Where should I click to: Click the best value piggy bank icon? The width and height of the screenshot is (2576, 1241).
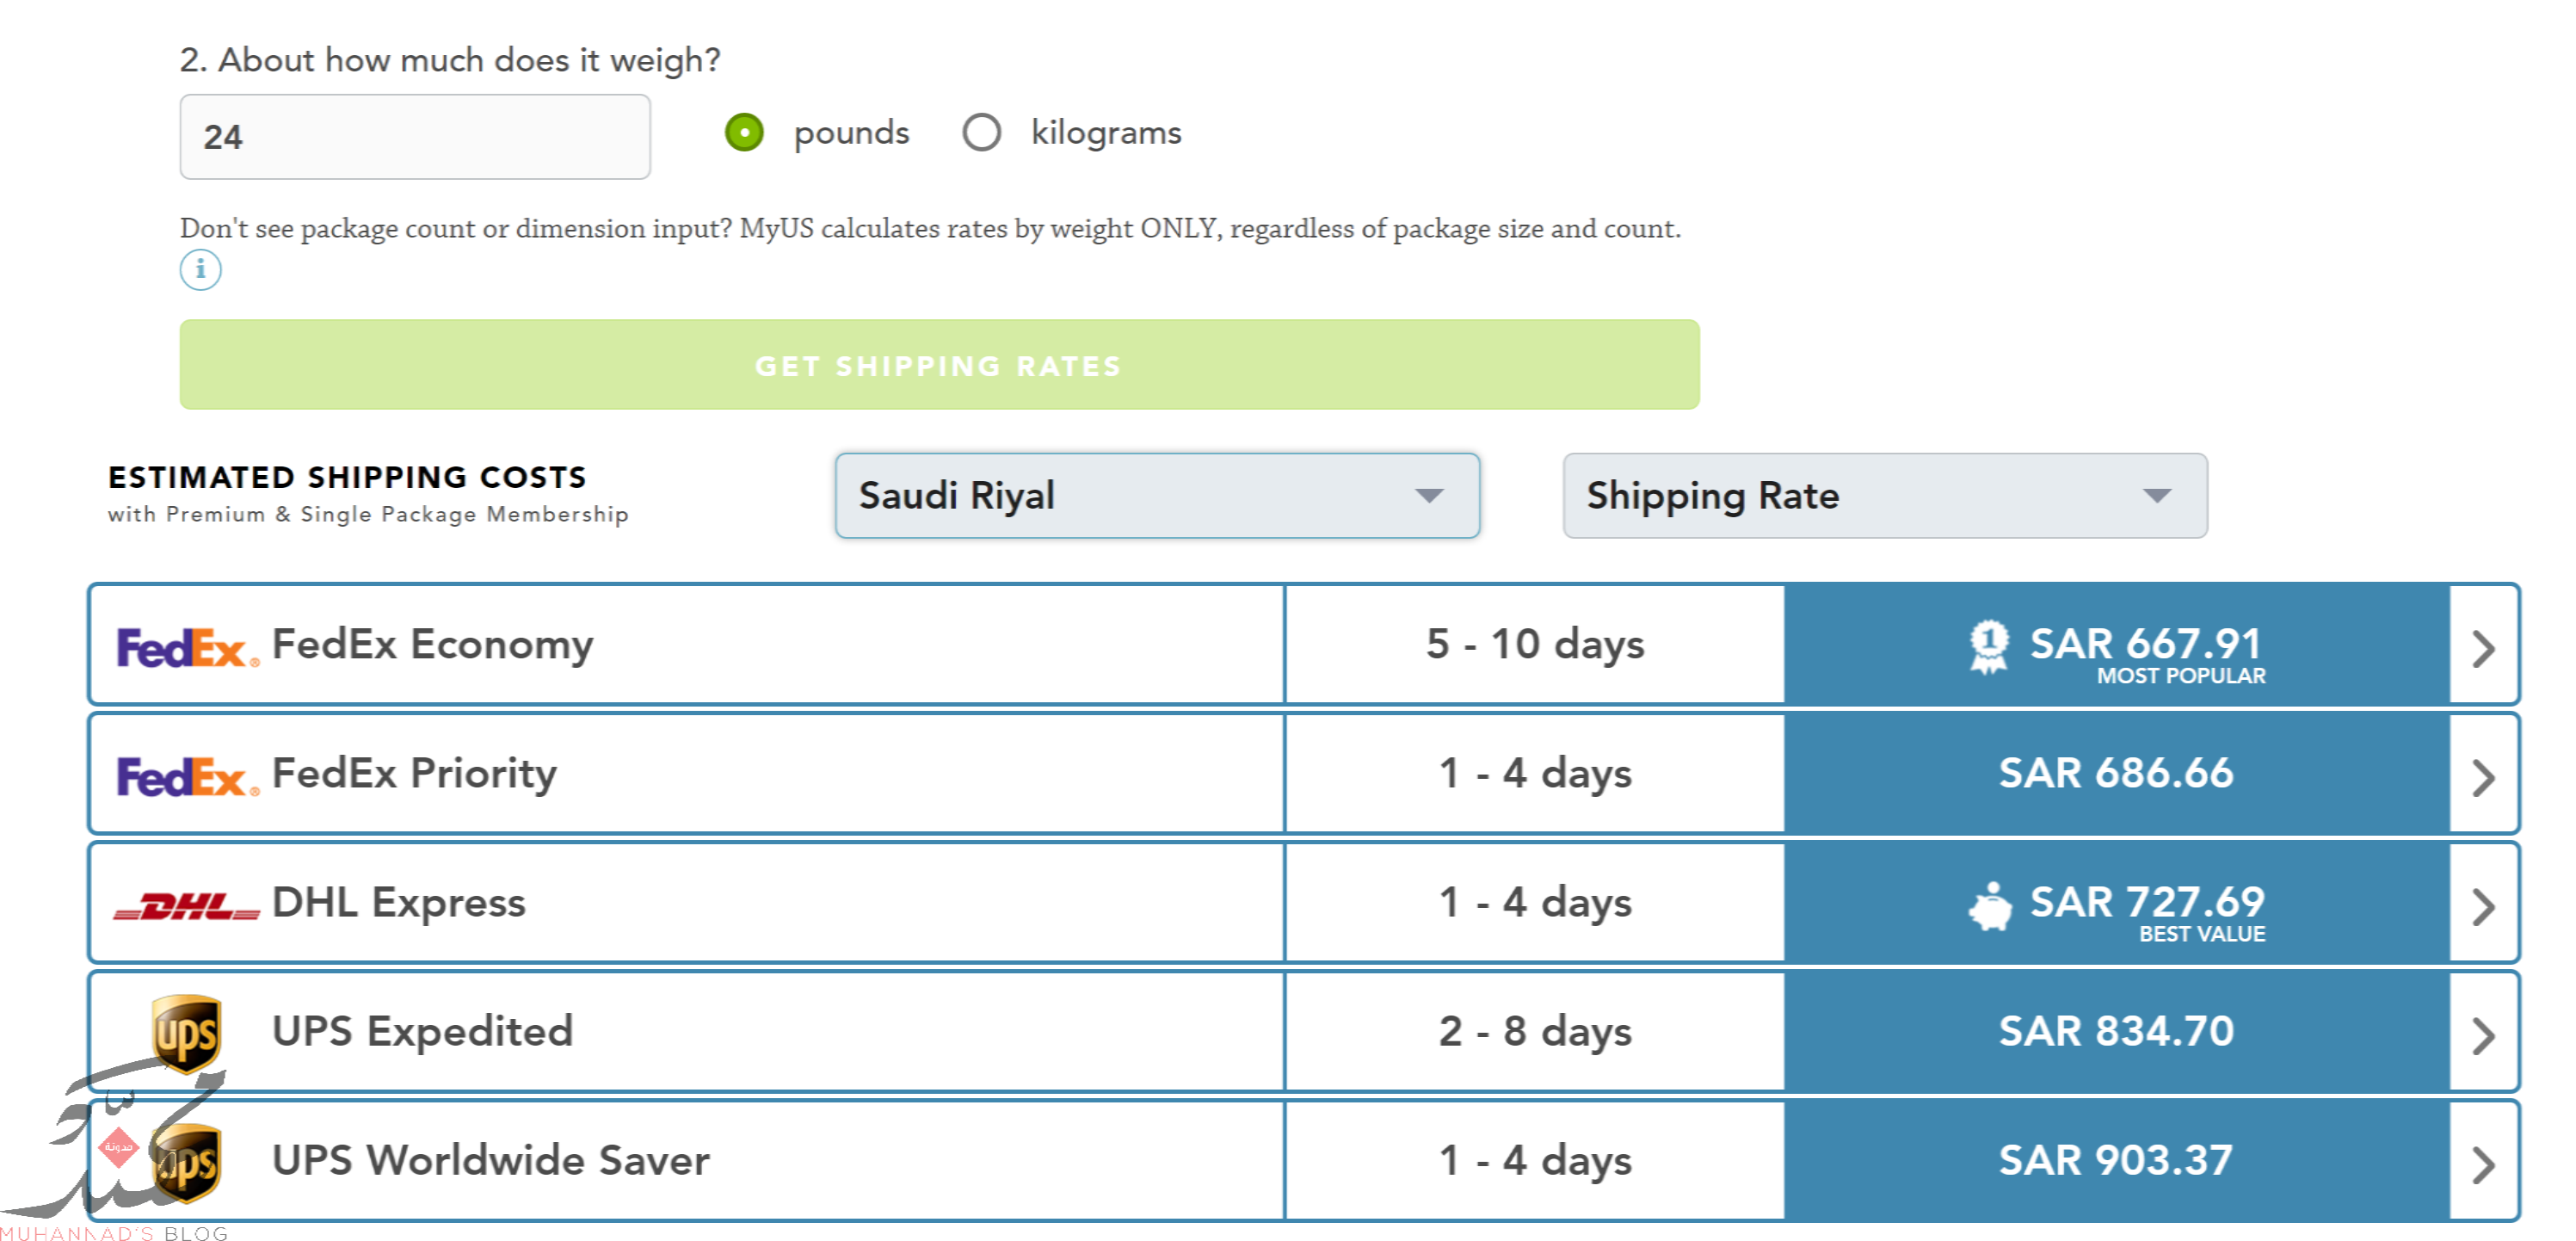pos(1990,906)
